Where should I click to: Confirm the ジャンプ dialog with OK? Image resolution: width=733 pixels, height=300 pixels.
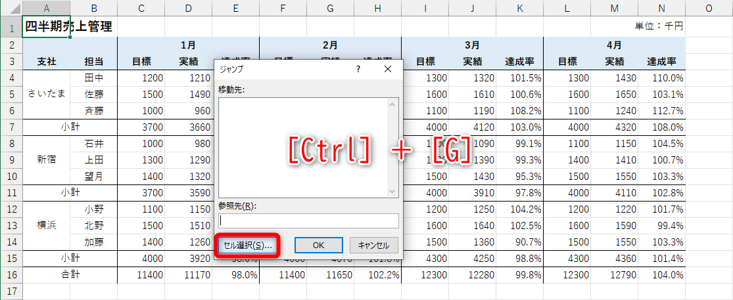click(318, 246)
